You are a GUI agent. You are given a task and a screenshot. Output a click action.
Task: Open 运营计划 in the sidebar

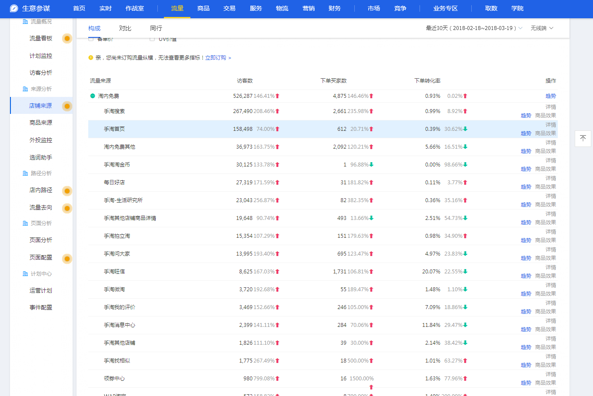(x=41, y=290)
